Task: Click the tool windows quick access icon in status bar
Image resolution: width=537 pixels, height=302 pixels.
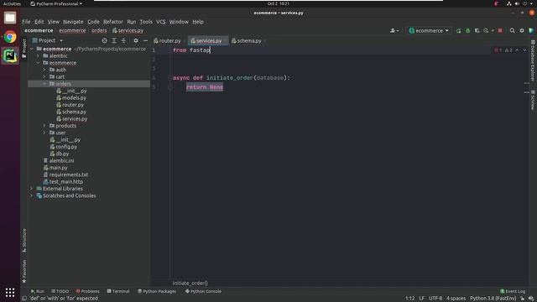Action: coord(24,299)
